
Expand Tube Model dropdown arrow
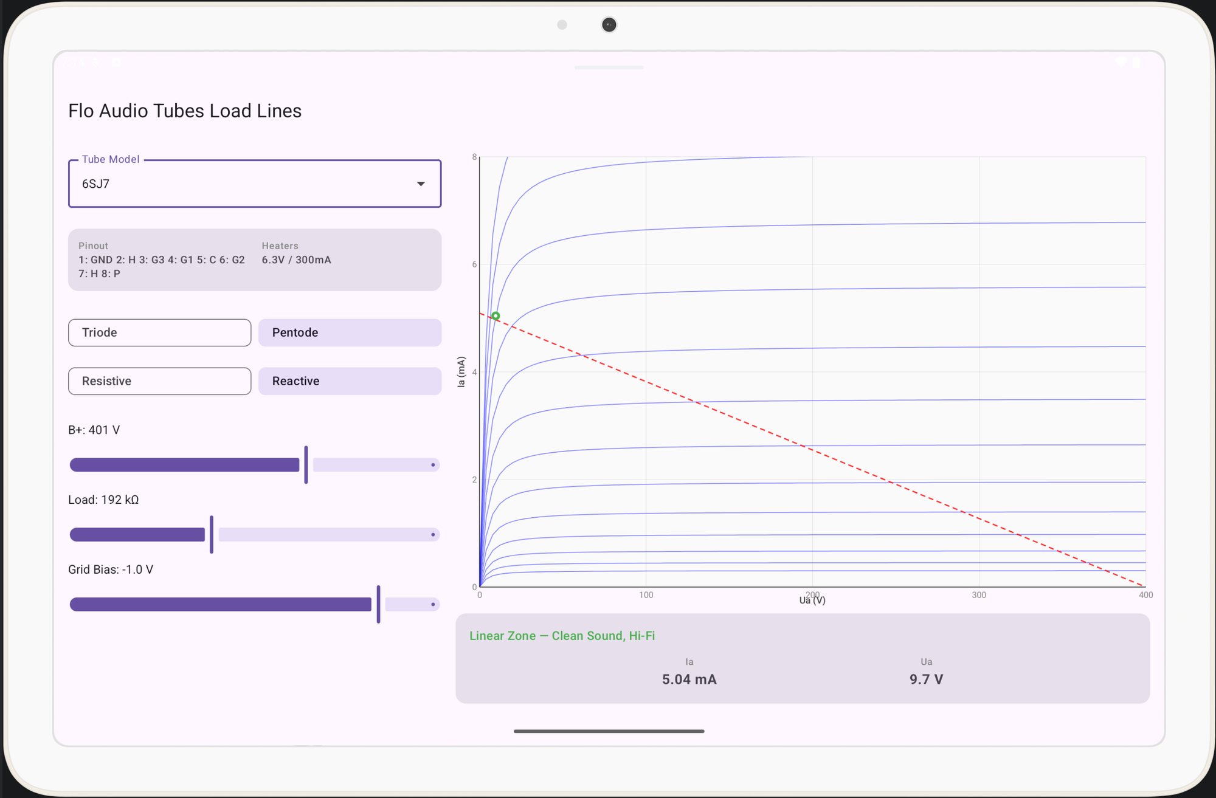(x=421, y=184)
